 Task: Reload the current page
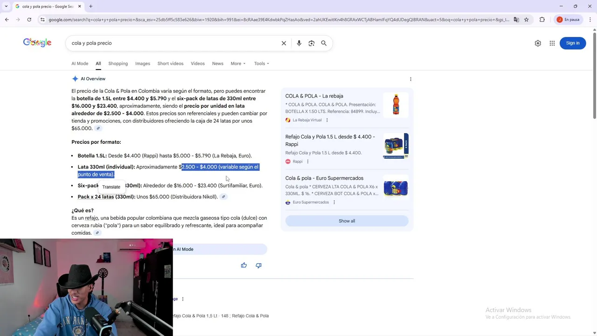[29, 20]
